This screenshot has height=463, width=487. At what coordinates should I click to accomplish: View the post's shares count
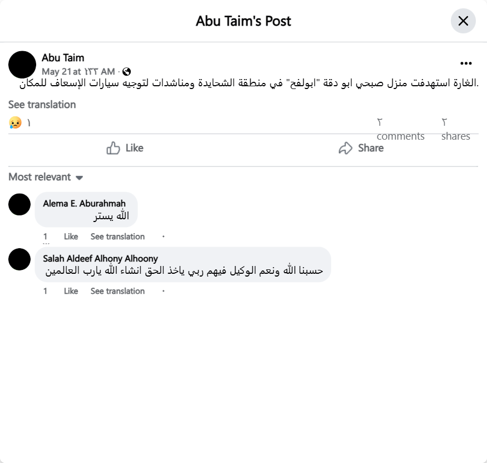click(x=455, y=130)
